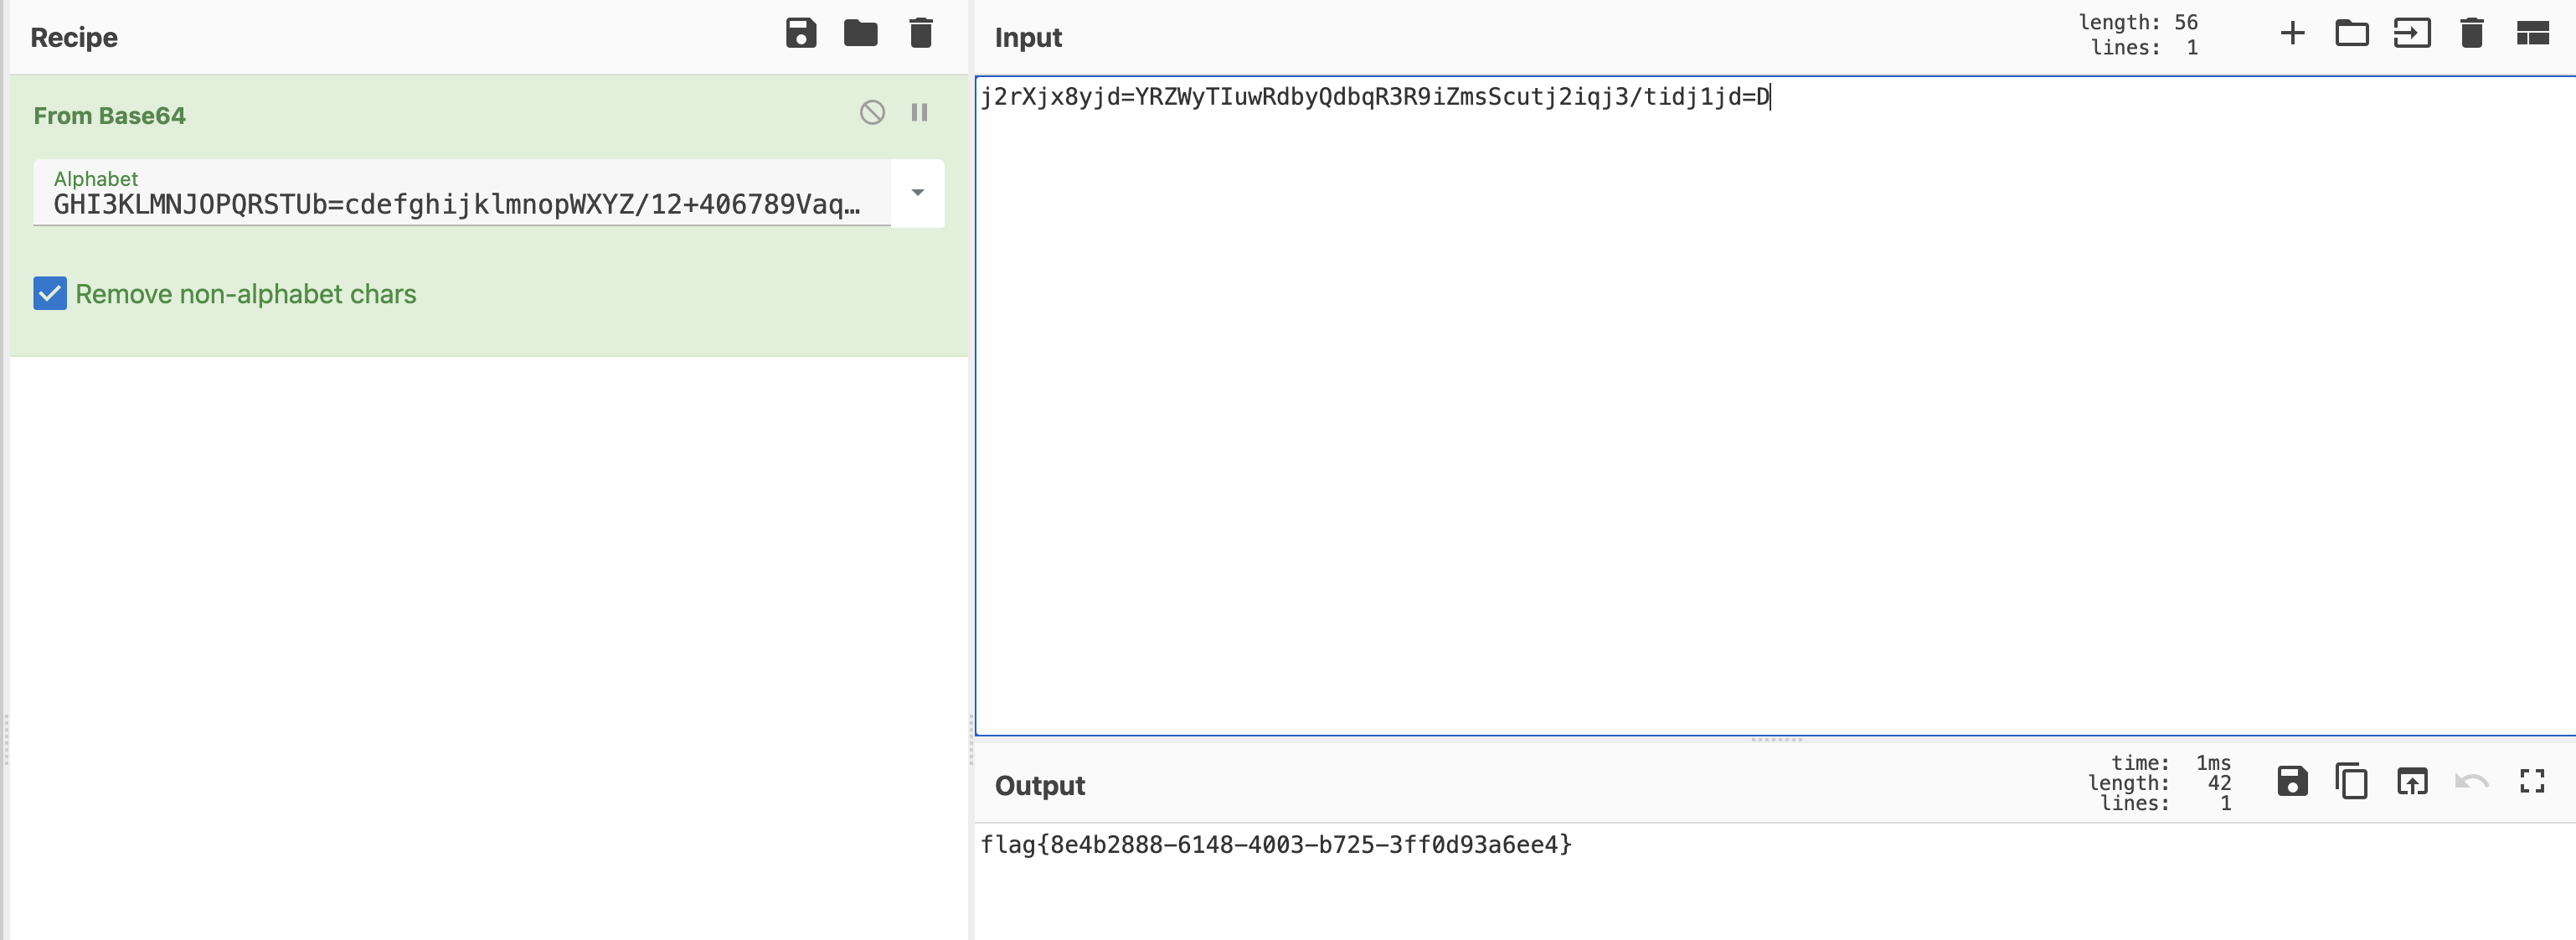Click the Alphabet text field
Image resolution: width=2576 pixels, height=940 pixels.
(456, 204)
